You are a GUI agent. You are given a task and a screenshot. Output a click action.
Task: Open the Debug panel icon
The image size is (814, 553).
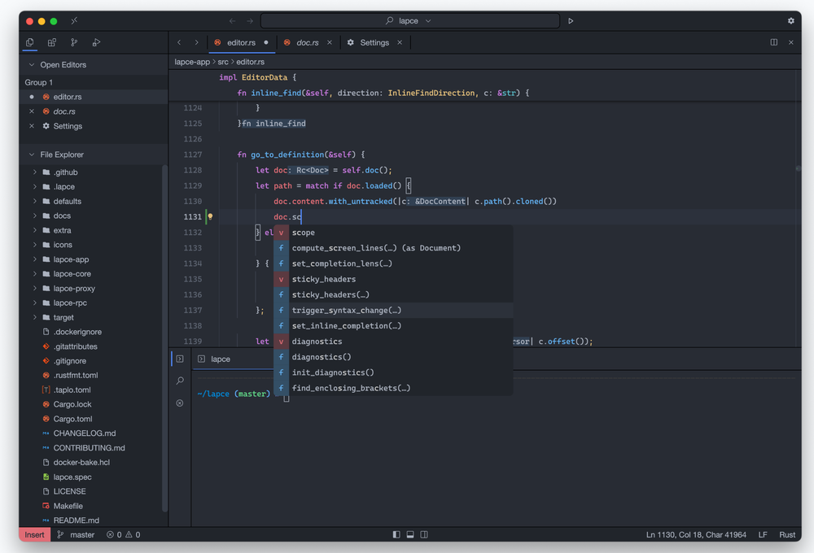coord(97,42)
